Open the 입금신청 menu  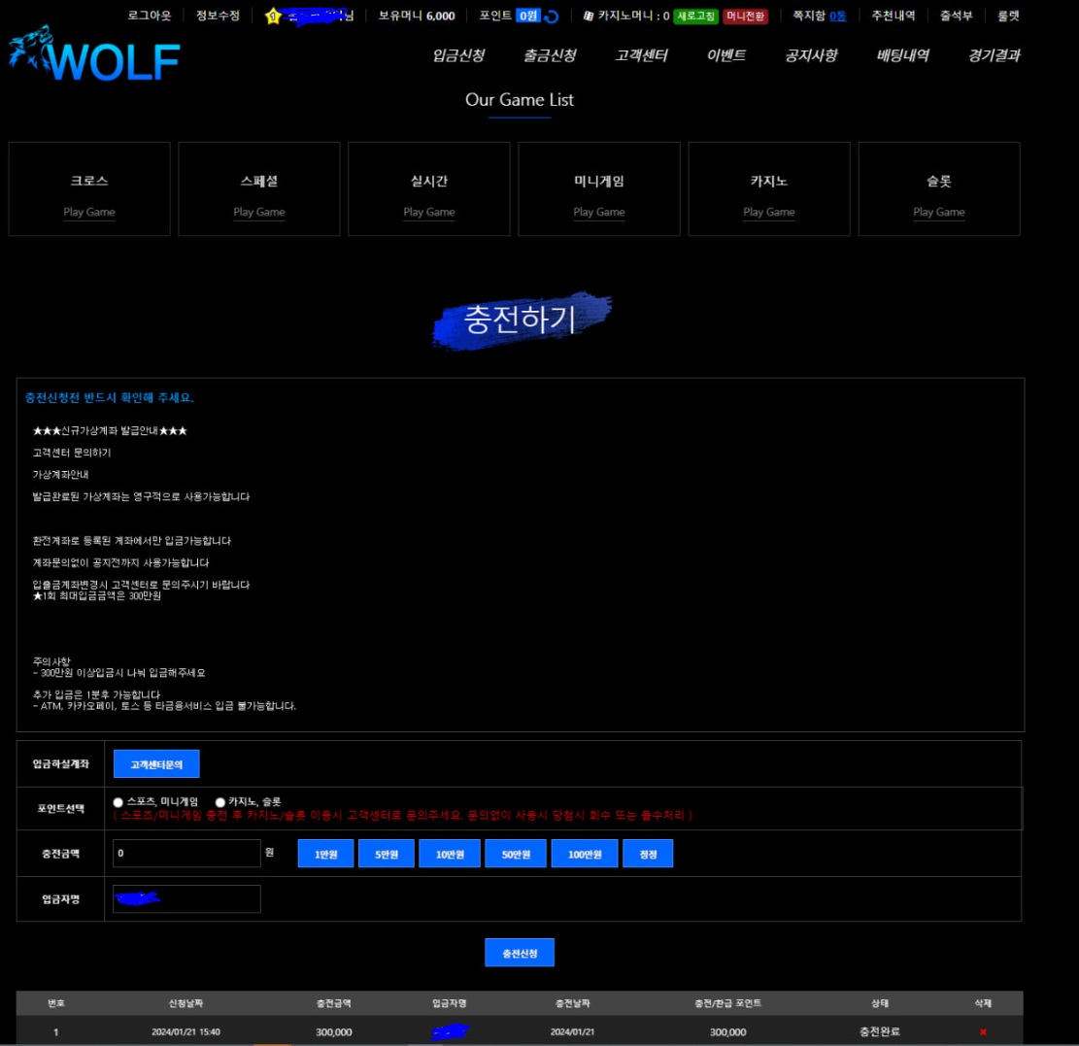458,55
